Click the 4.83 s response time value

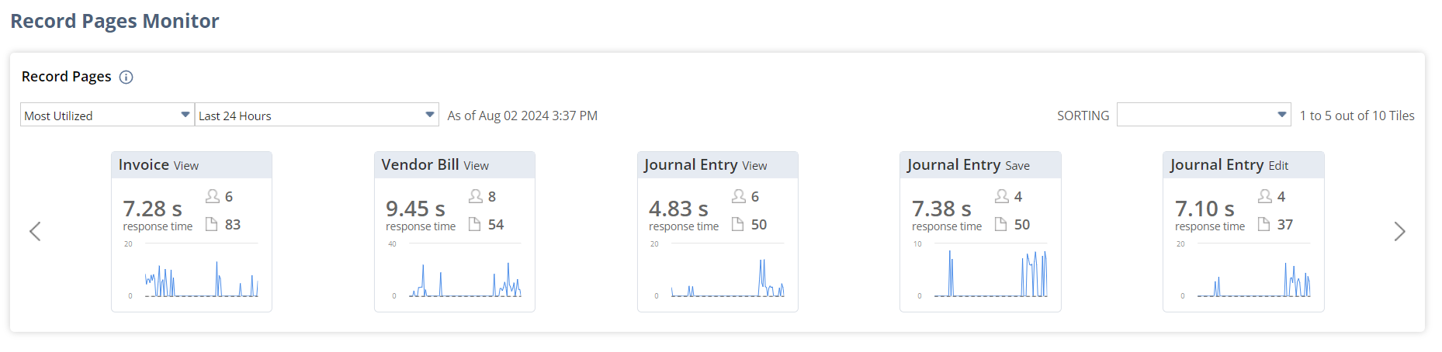coord(678,209)
